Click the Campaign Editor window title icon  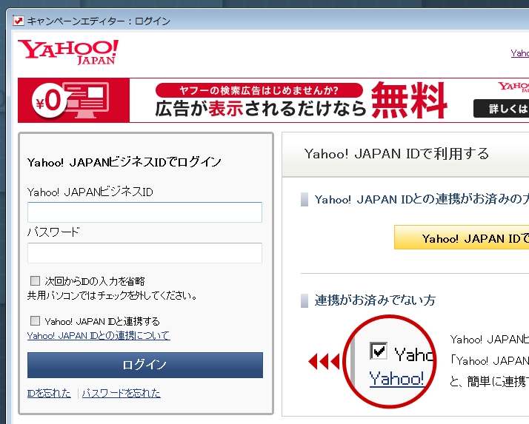pyautogui.click(x=19, y=21)
